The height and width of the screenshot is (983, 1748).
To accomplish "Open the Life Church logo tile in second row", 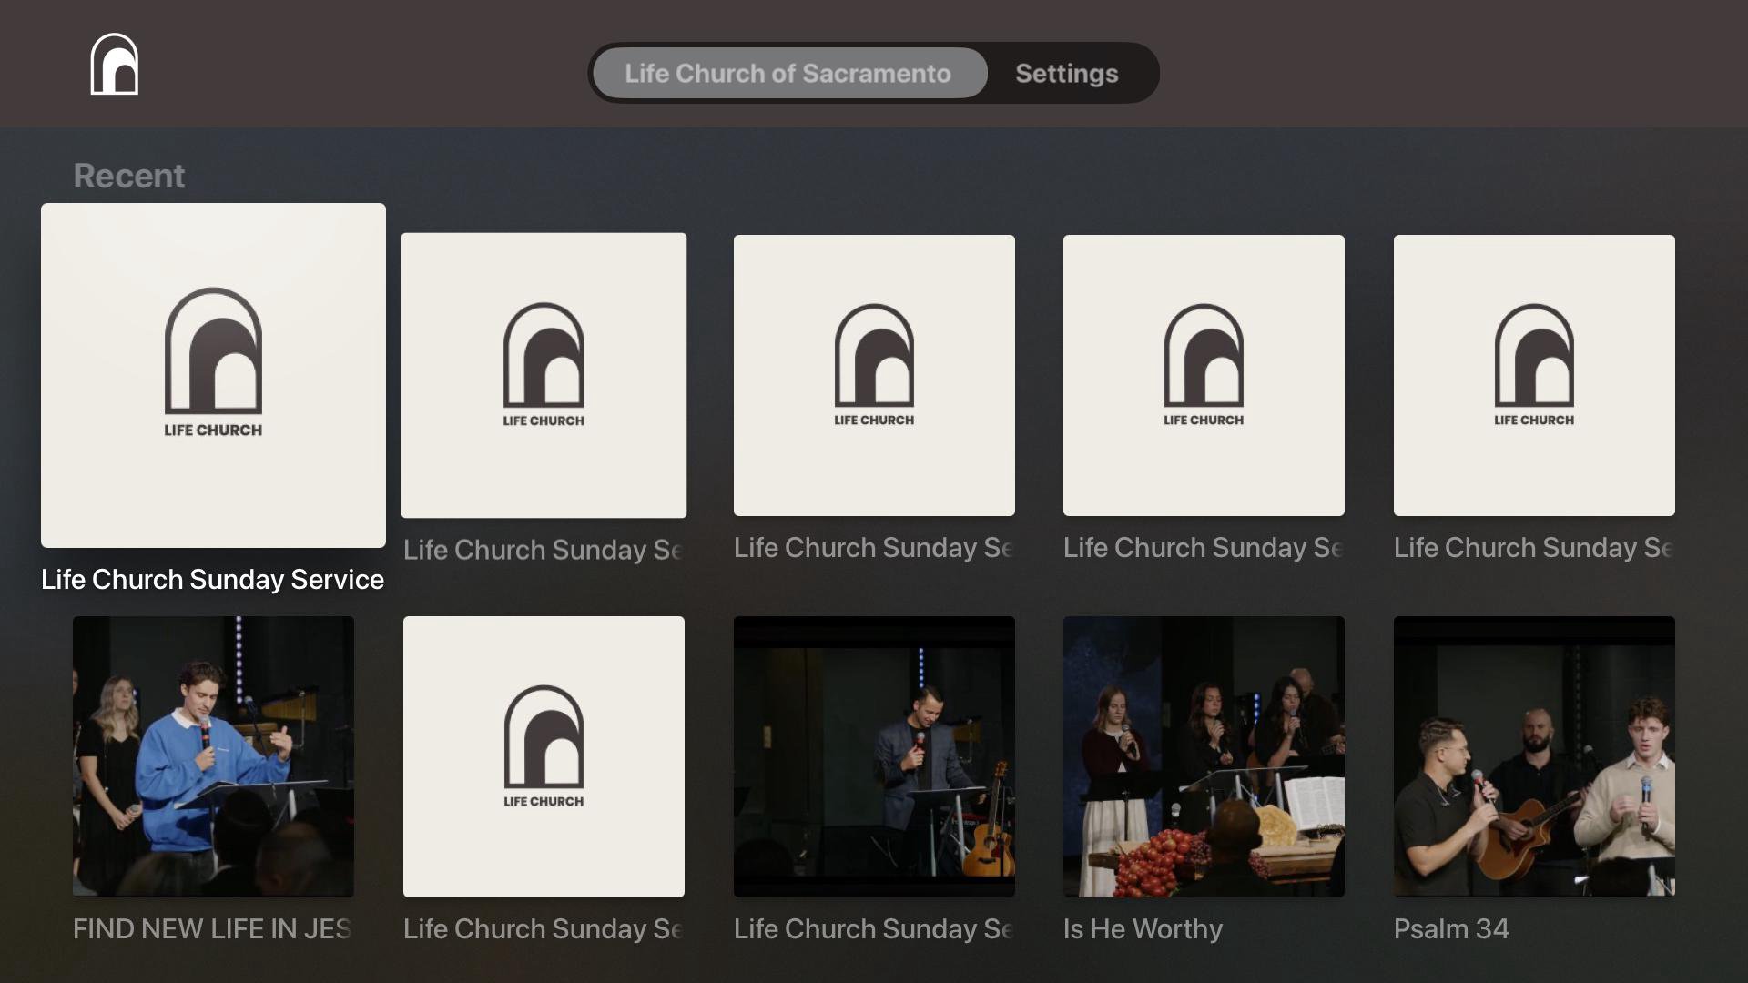I will point(544,756).
